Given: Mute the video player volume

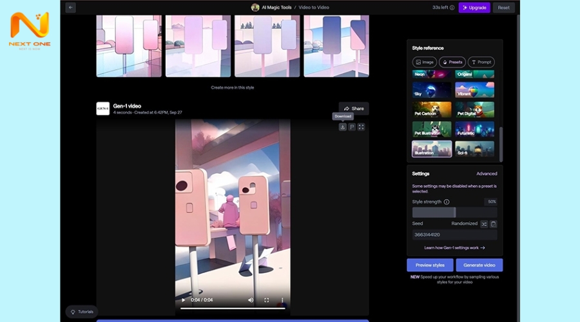Looking at the screenshot, I should point(251,300).
